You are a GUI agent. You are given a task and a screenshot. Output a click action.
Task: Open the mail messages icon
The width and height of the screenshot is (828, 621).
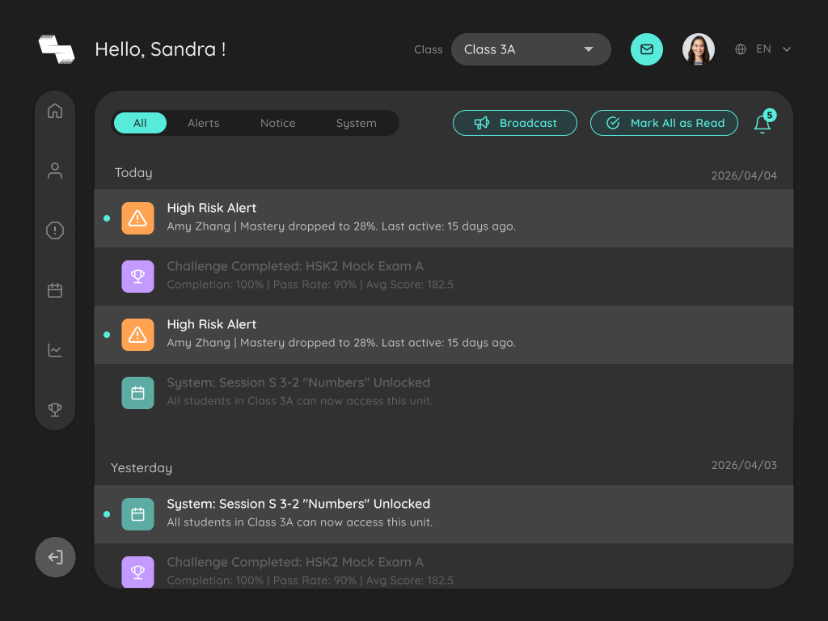[647, 49]
